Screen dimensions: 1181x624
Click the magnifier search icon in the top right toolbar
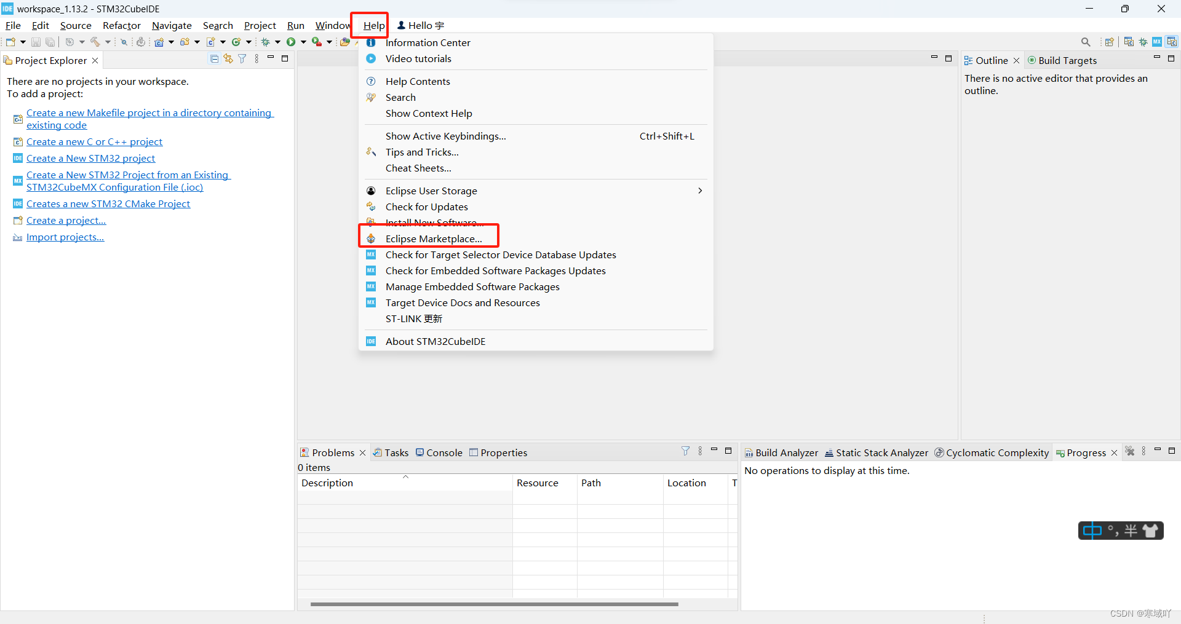point(1086,42)
